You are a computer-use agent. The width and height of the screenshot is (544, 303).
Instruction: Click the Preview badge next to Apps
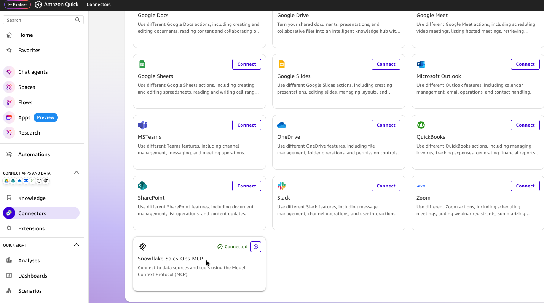[46, 117]
